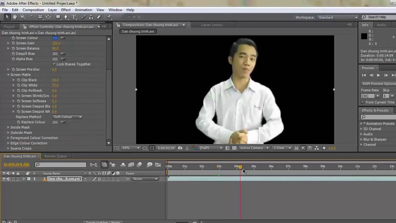Click the timeline layer search field
This screenshot has height=223, width=396.
61,165
